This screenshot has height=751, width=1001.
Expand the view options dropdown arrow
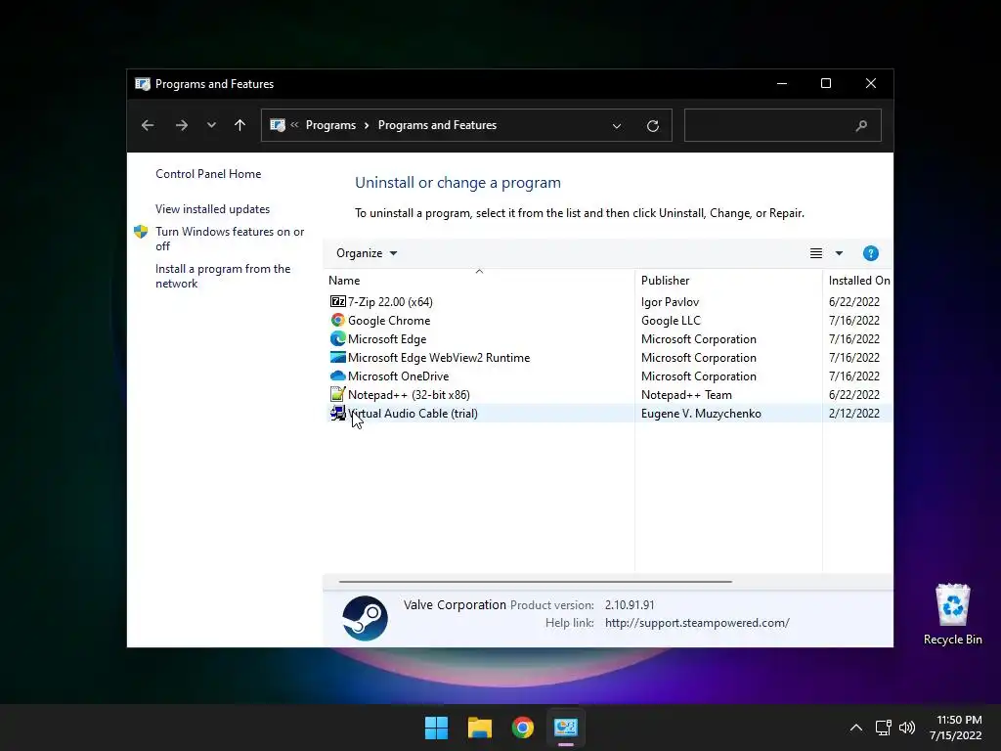839,253
